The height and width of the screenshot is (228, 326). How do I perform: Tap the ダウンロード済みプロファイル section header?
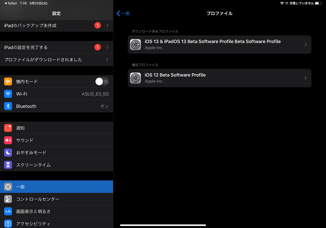coord(155,31)
